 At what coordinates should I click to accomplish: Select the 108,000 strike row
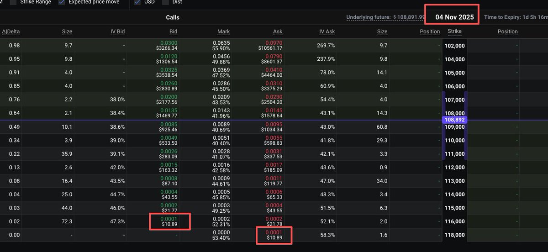[454, 113]
